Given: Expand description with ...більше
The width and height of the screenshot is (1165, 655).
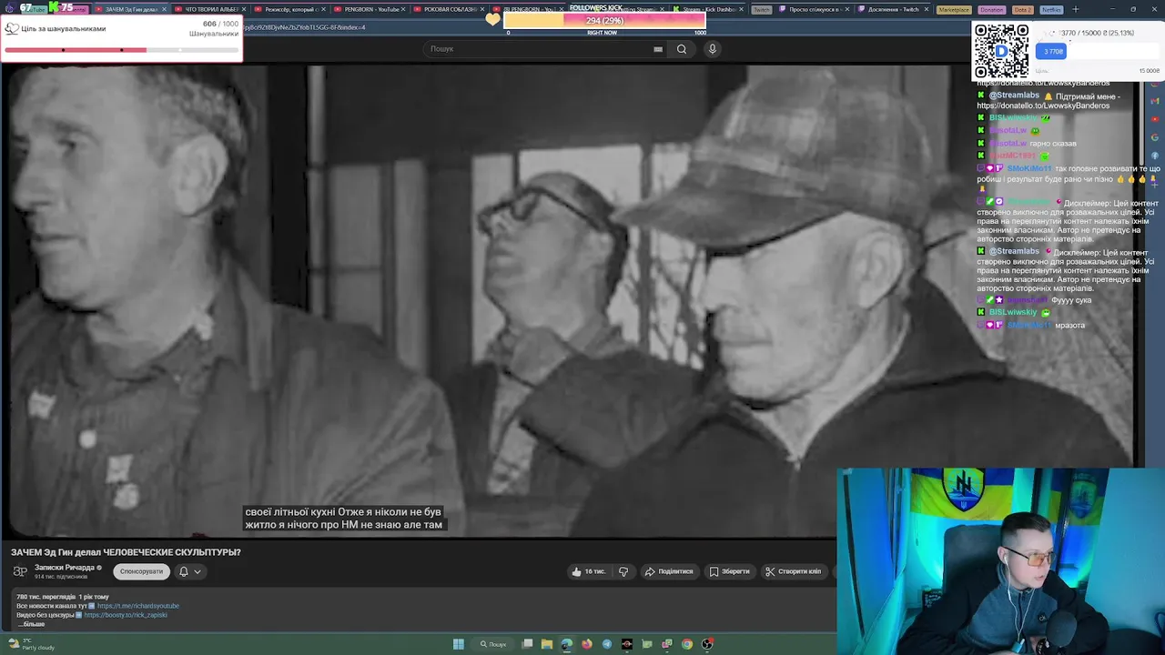Looking at the screenshot, I should (x=31, y=624).
